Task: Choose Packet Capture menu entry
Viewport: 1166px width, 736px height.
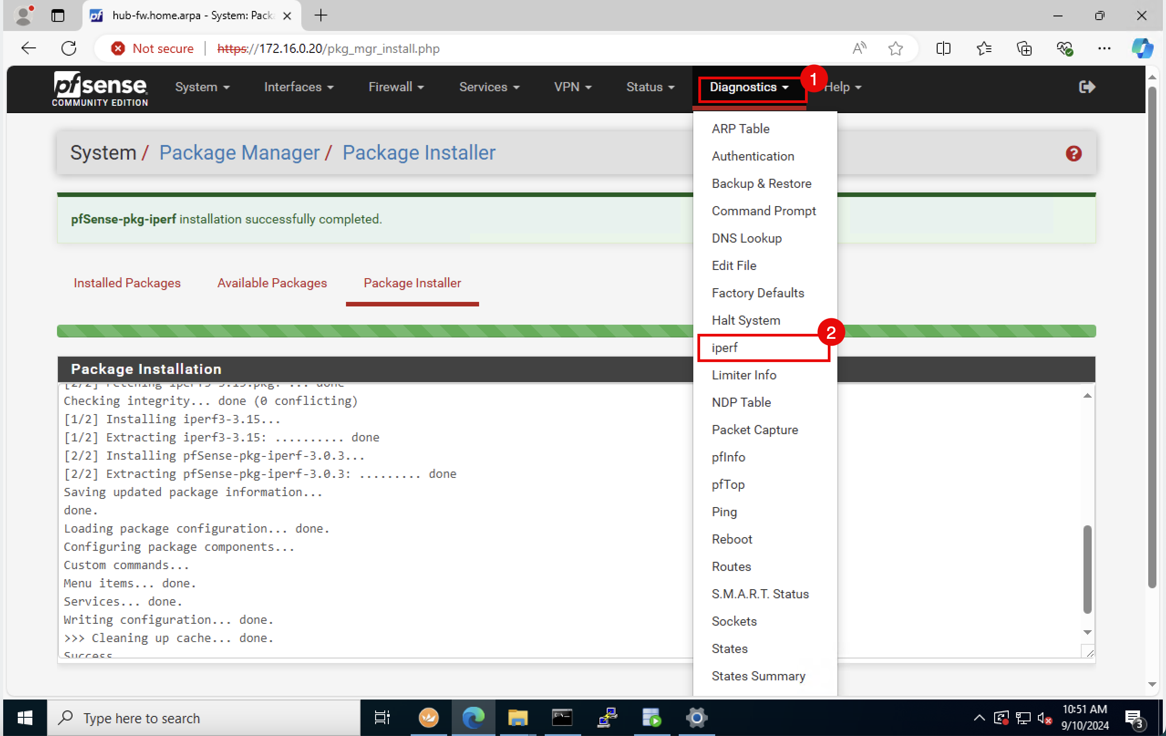Action: tap(754, 430)
